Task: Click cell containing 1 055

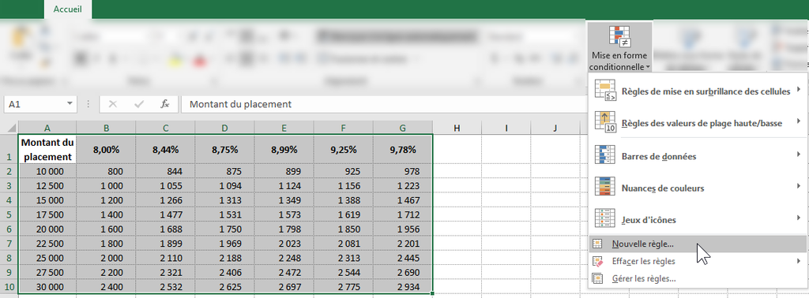Action: (x=166, y=186)
